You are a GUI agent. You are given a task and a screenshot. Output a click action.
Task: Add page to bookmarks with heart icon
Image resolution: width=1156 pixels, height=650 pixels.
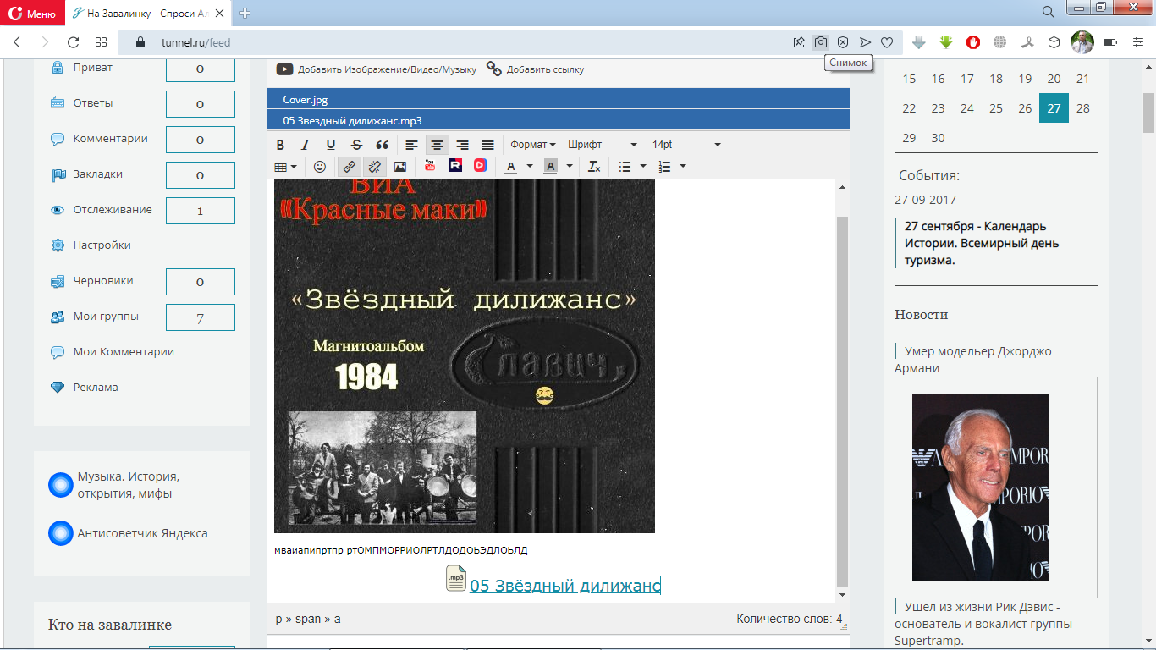tap(887, 42)
